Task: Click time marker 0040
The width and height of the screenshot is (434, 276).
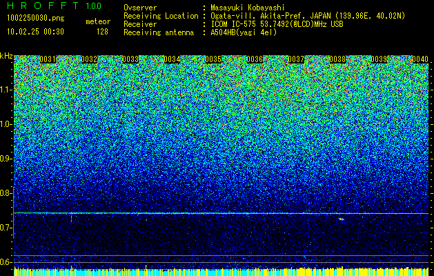Action: [x=420, y=59]
